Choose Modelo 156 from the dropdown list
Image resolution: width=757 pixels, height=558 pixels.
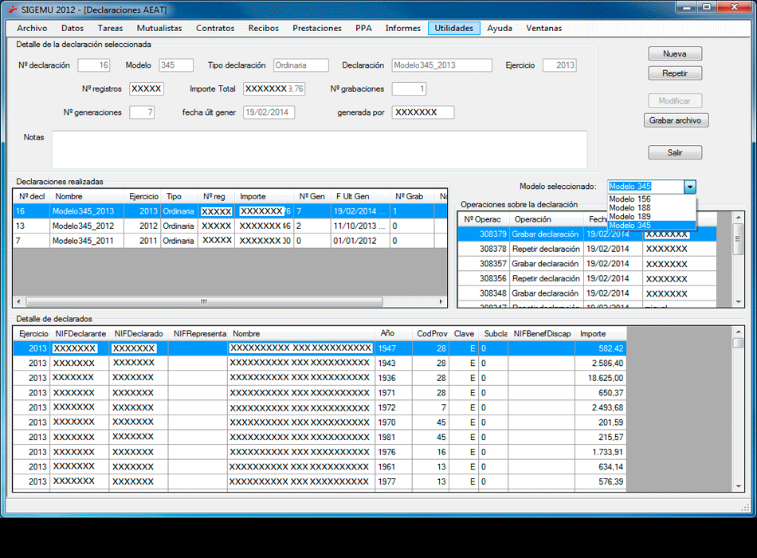click(651, 199)
